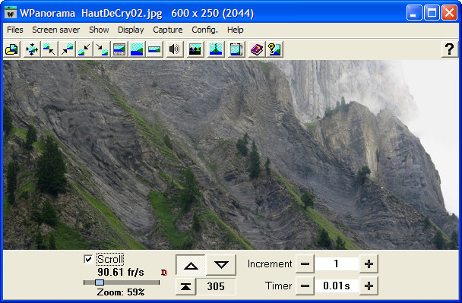Open the Config. menu
The width and height of the screenshot is (462, 303).
point(204,30)
